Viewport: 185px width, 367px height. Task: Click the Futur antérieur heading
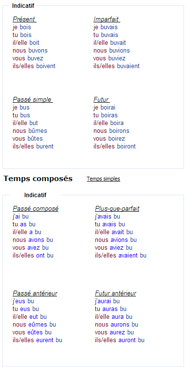coord(115,294)
